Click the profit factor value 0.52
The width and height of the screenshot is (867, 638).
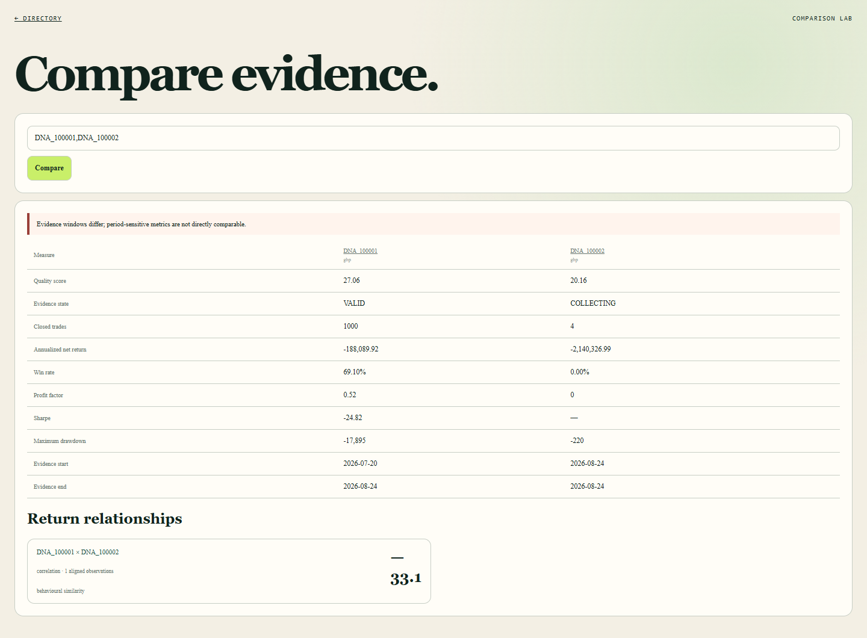[350, 395]
